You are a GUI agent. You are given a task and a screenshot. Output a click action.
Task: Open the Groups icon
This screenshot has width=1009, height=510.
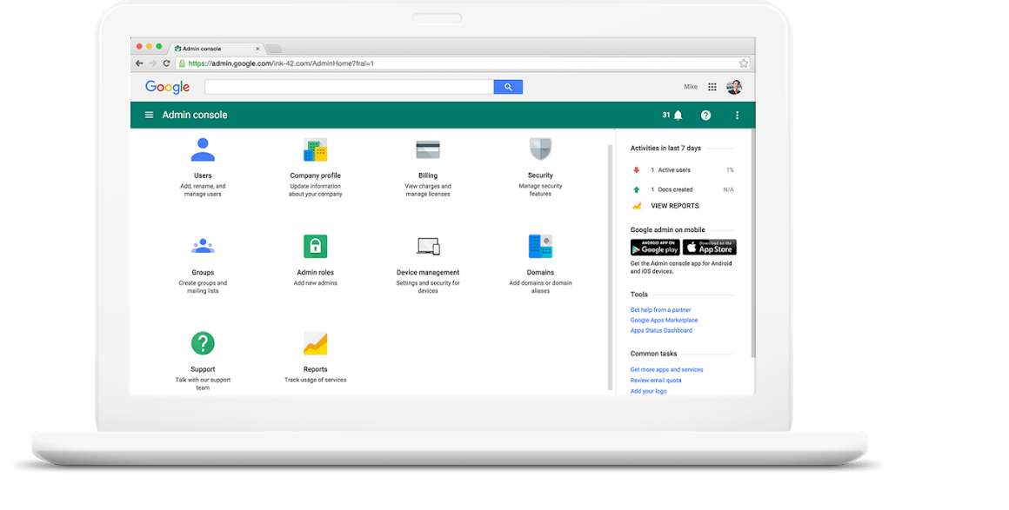pos(203,246)
